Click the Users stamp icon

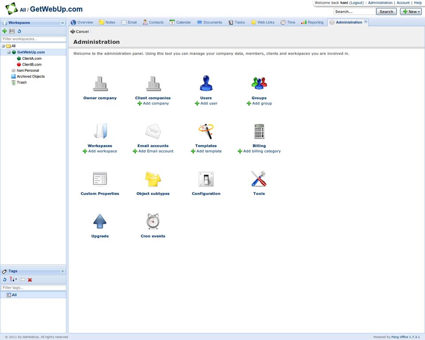206,84
